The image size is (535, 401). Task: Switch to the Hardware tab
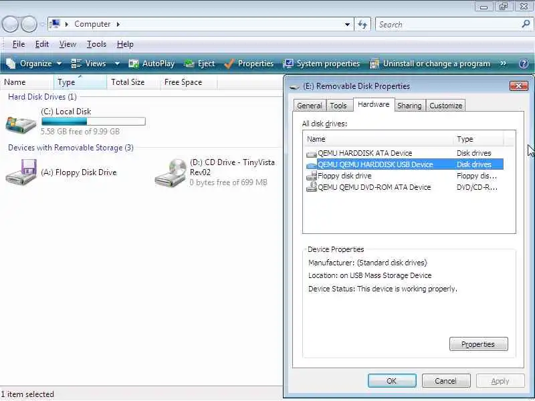(374, 104)
